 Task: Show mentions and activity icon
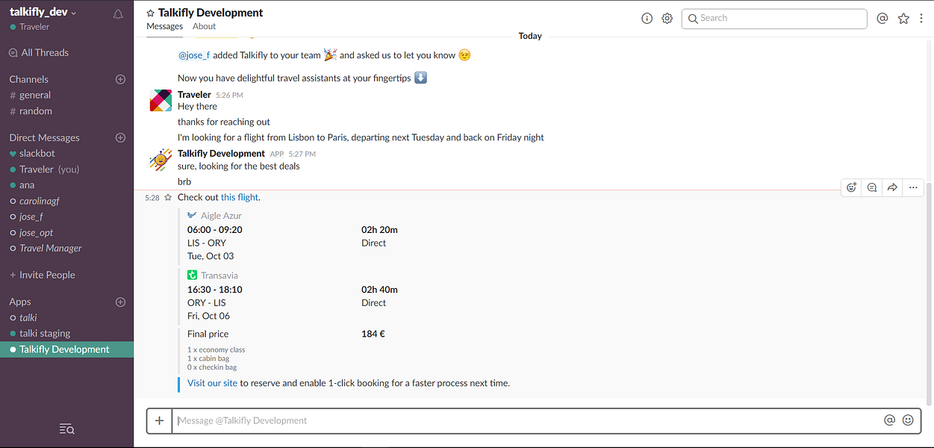coord(882,19)
